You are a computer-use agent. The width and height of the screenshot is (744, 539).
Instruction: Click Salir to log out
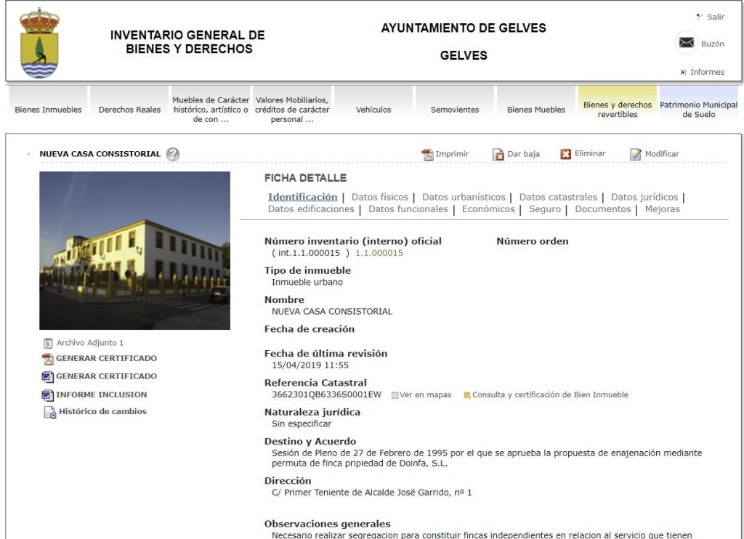click(x=715, y=17)
